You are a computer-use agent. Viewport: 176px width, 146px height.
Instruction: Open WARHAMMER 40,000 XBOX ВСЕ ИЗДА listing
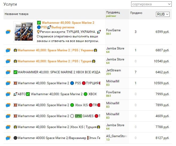pos(57,72)
